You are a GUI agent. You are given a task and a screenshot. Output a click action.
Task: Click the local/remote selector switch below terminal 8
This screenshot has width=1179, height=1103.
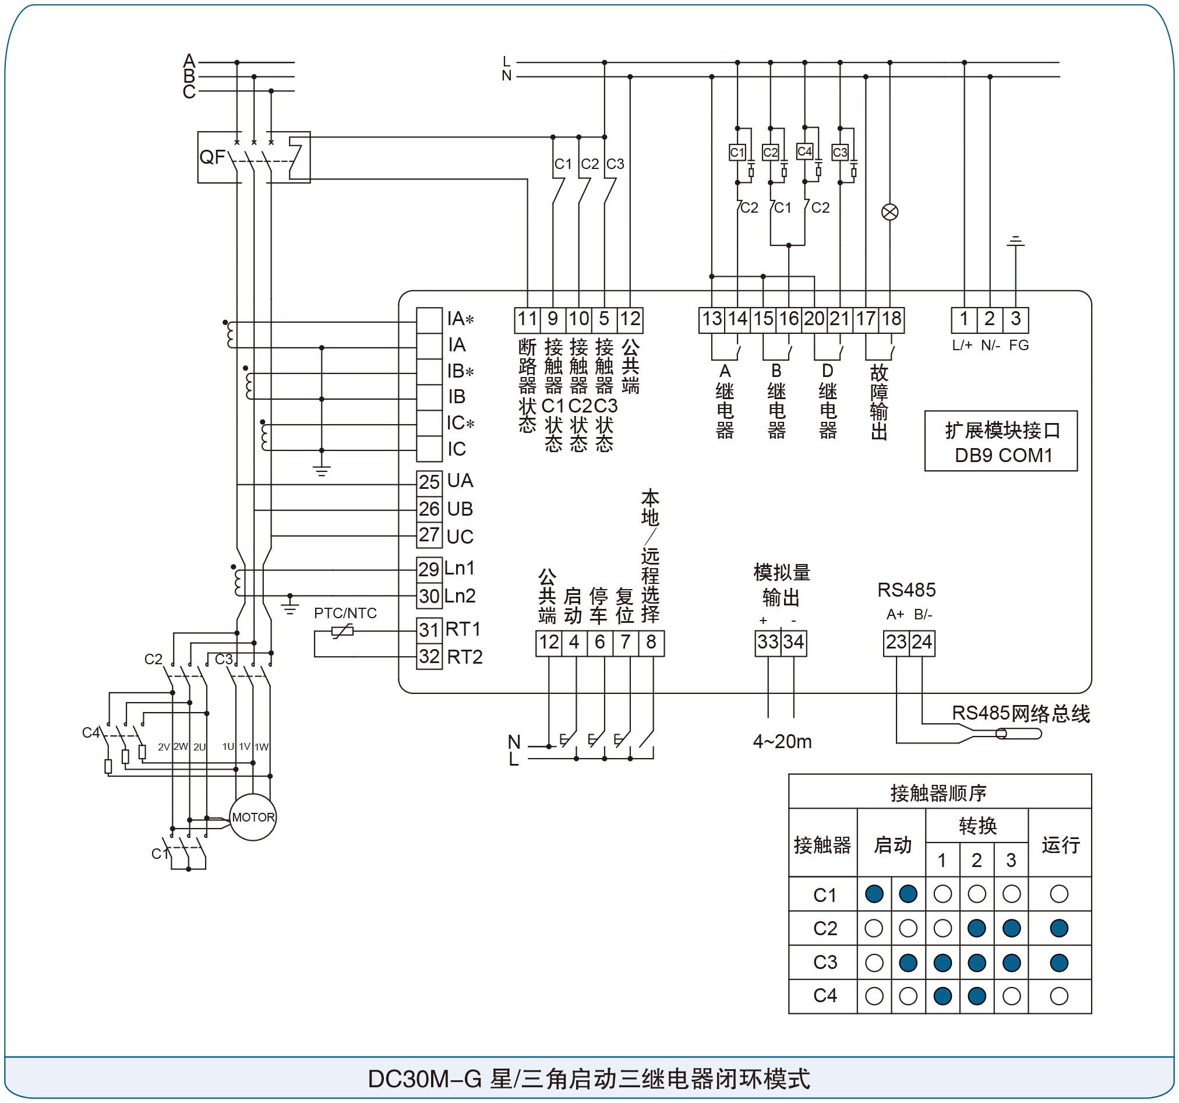pyautogui.click(x=647, y=739)
